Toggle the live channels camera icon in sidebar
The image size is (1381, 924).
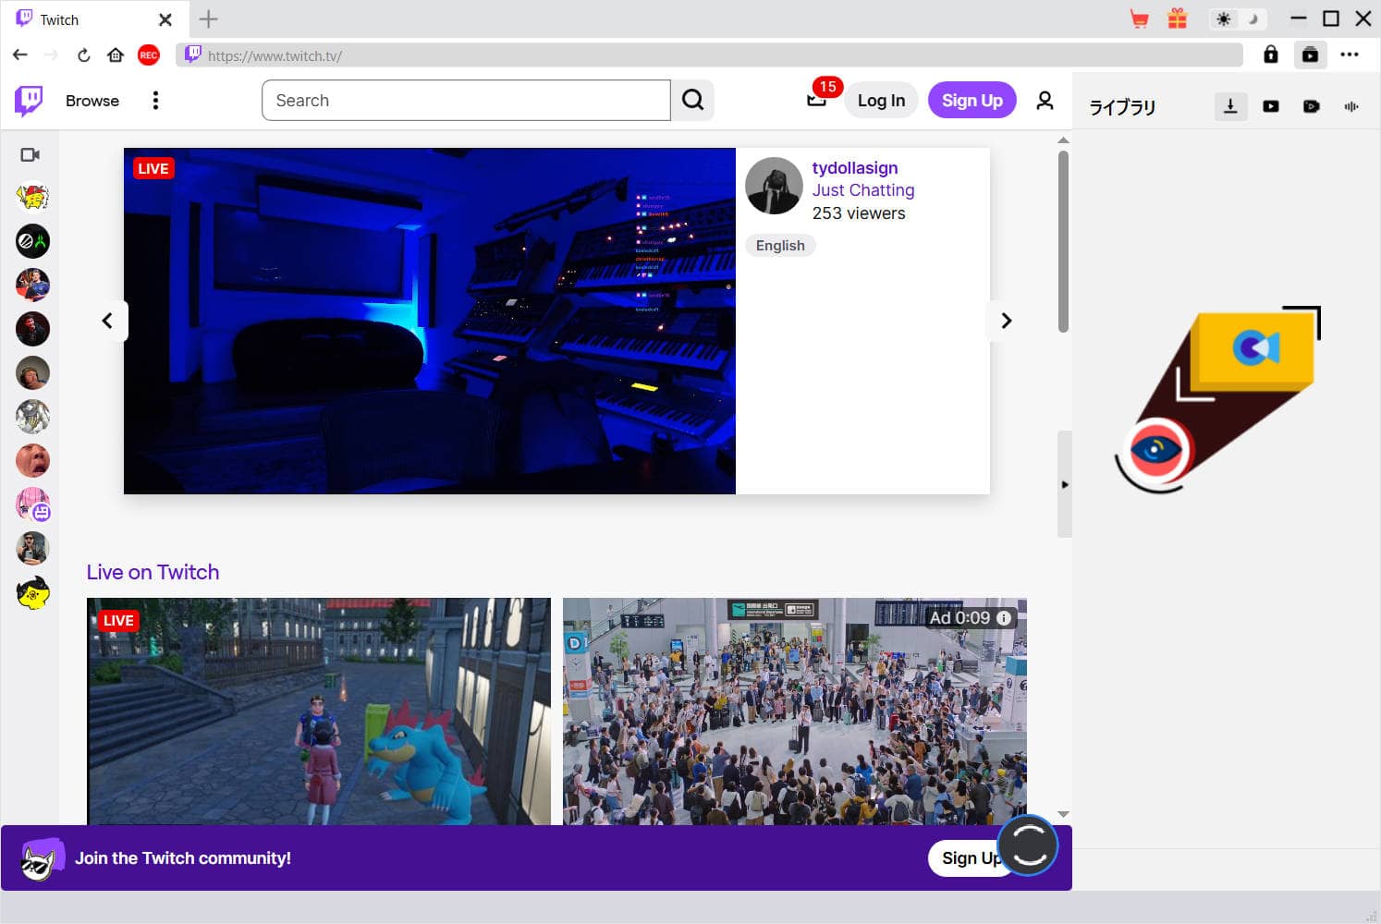31,154
